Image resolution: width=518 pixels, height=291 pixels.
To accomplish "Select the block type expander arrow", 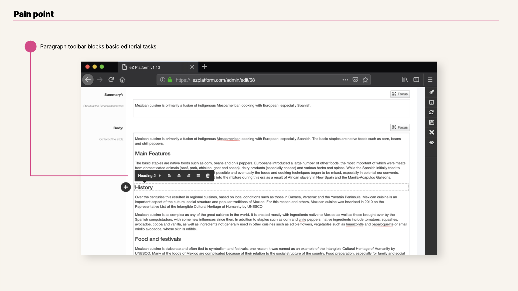I will 161,175.
